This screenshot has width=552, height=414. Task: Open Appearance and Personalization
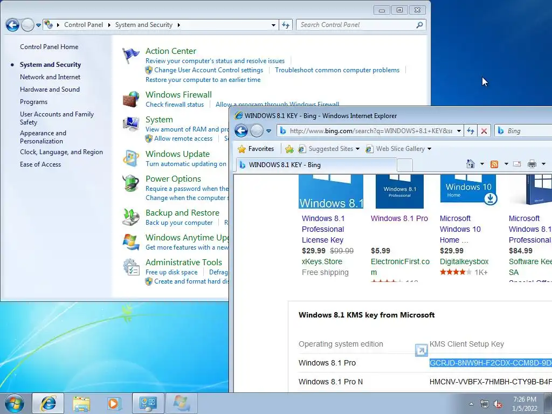(43, 137)
